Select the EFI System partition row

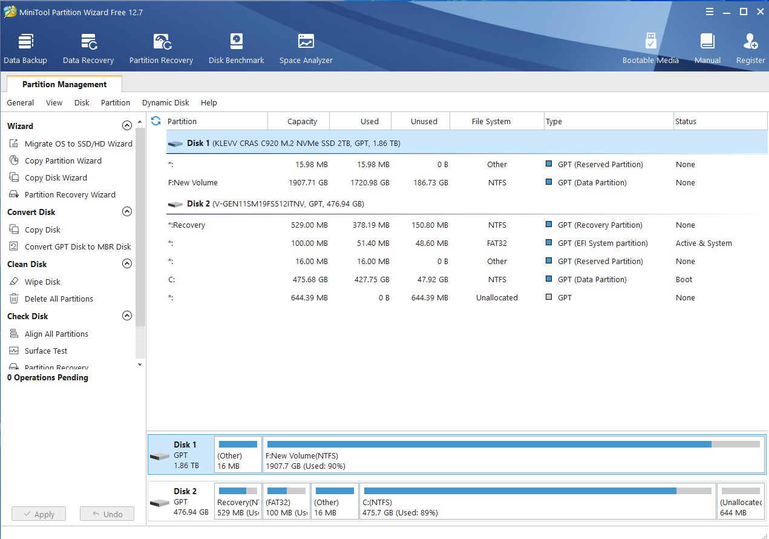pyautogui.click(x=466, y=243)
